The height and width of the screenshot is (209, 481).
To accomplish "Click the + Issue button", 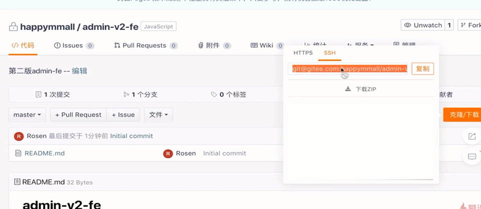I will pyautogui.click(x=123, y=115).
